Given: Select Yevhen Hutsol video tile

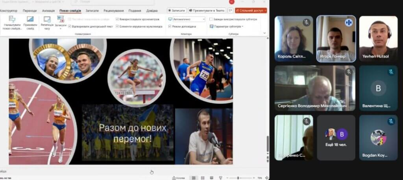Looking at the screenshot, I should [x=378, y=39].
